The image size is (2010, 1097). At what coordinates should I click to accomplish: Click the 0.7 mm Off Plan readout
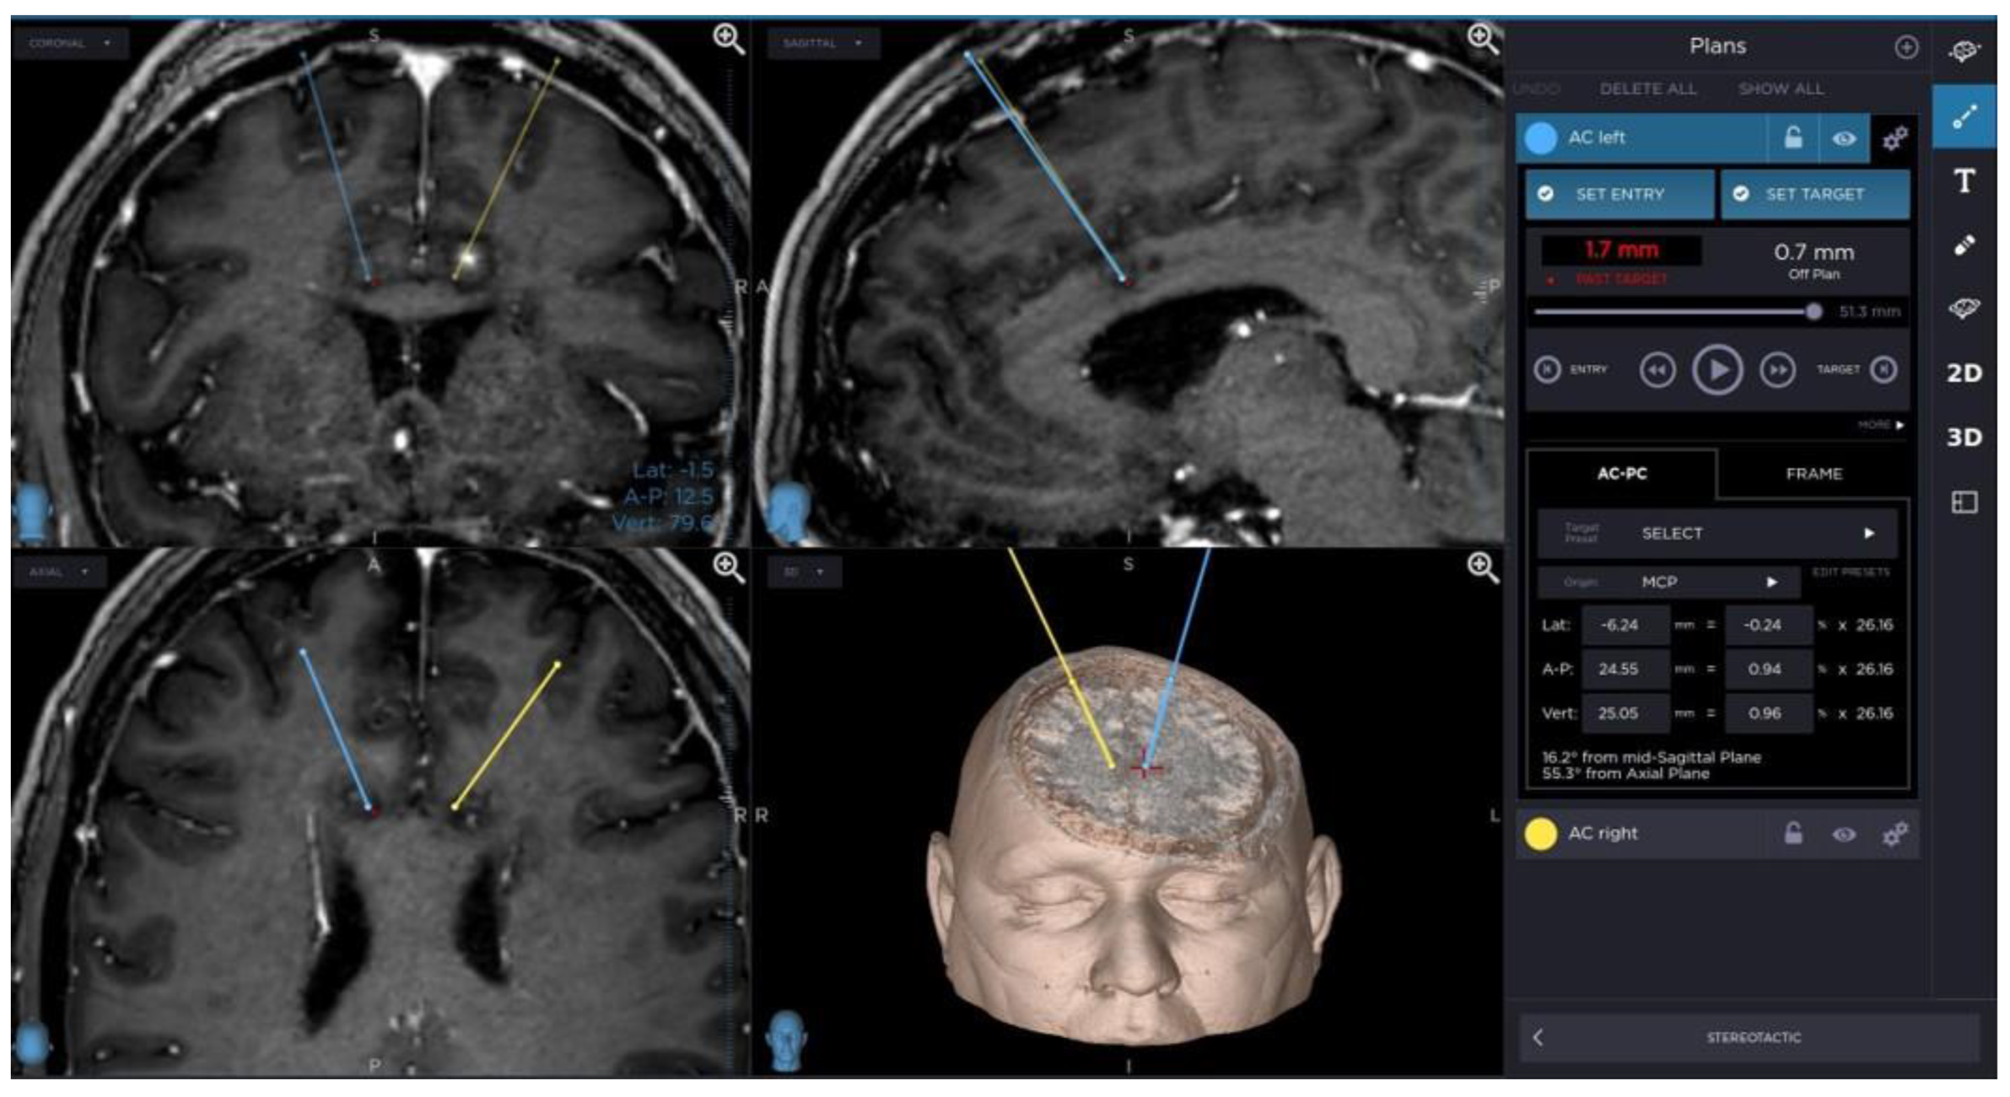pos(1814,261)
